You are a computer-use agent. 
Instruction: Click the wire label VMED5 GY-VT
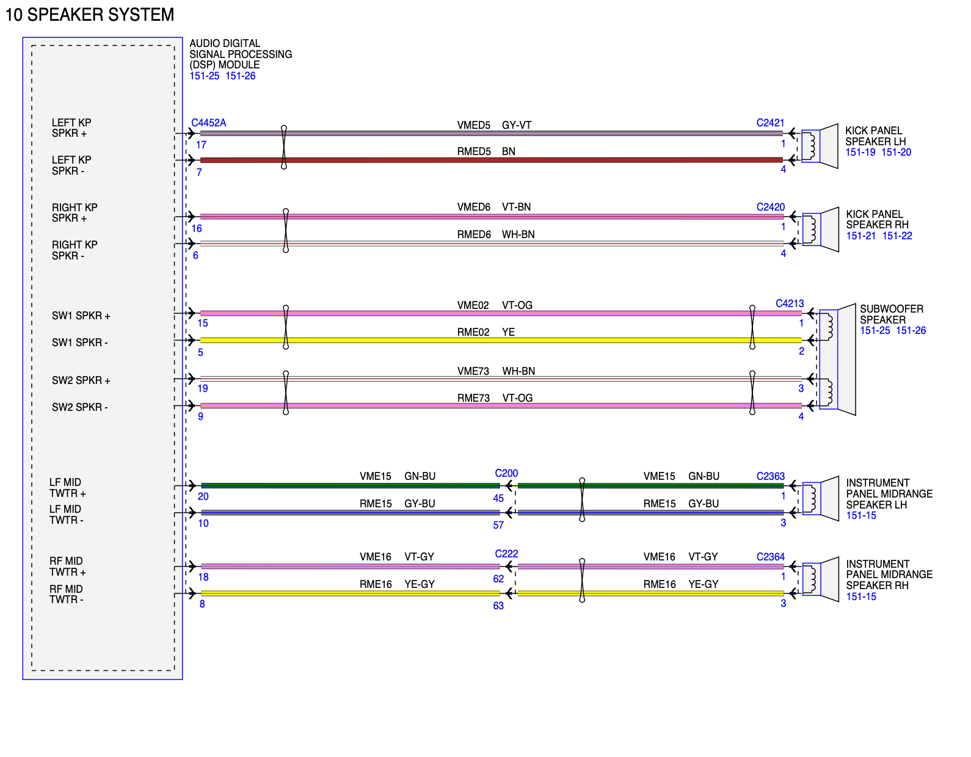(494, 126)
